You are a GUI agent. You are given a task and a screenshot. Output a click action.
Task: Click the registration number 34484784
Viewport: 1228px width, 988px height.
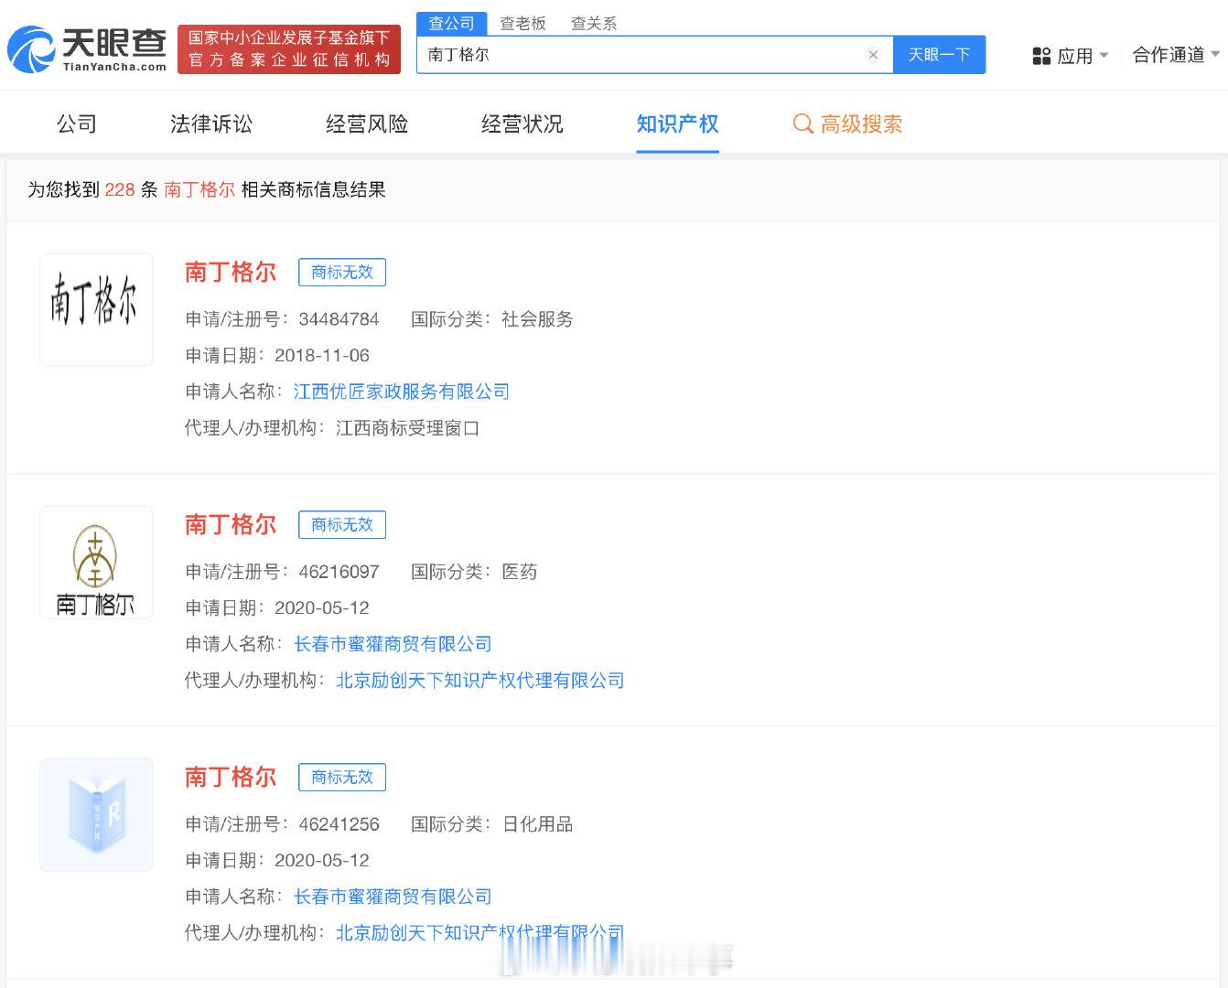[x=339, y=319]
